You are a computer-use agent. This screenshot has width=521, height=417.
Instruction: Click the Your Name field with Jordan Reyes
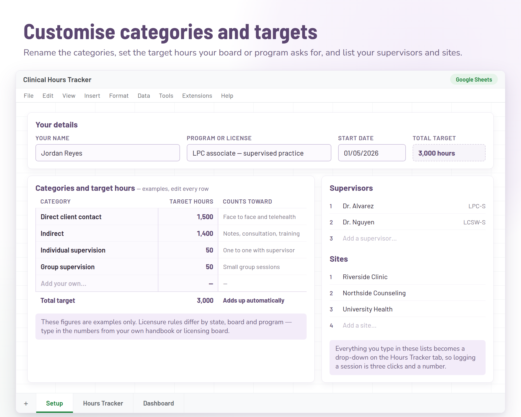(x=108, y=153)
